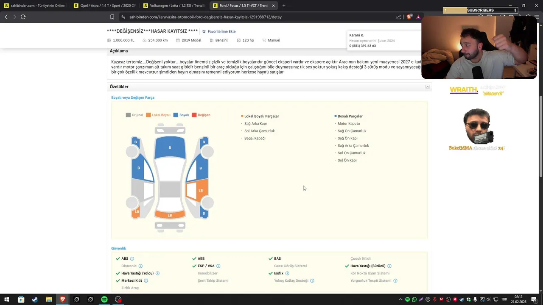The height and width of the screenshot is (305, 543).
Task: Click the orange LB trunk lid on diagram
Action: (x=170, y=215)
